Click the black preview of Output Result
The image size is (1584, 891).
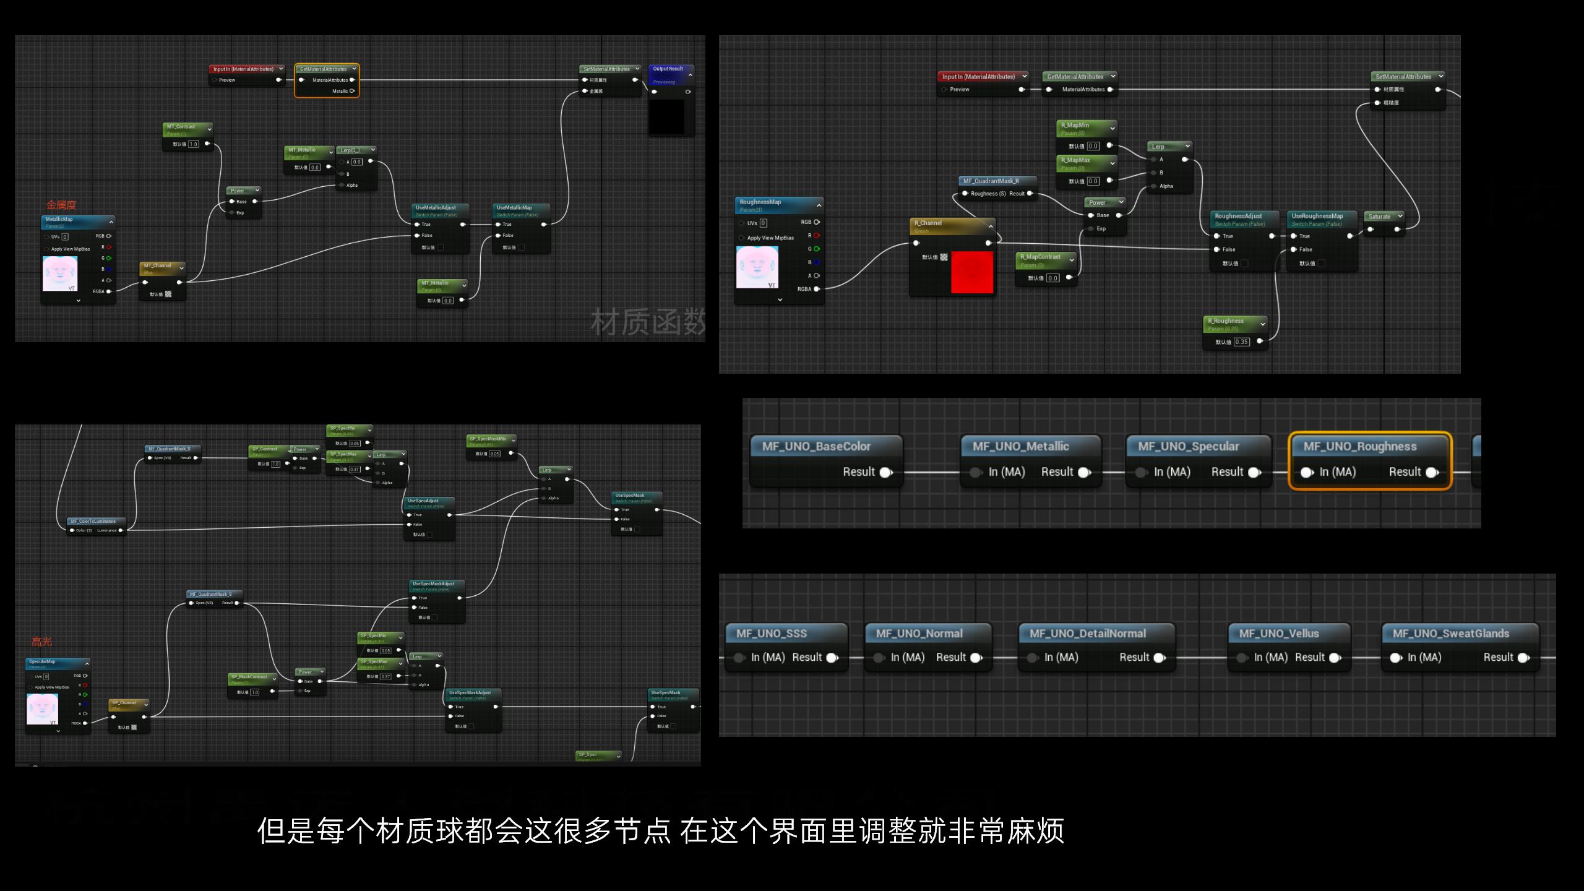point(666,117)
